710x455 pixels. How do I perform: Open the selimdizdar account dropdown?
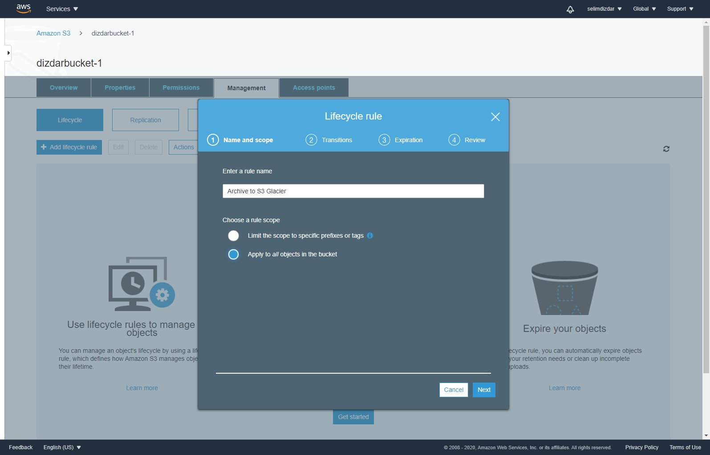604,9
